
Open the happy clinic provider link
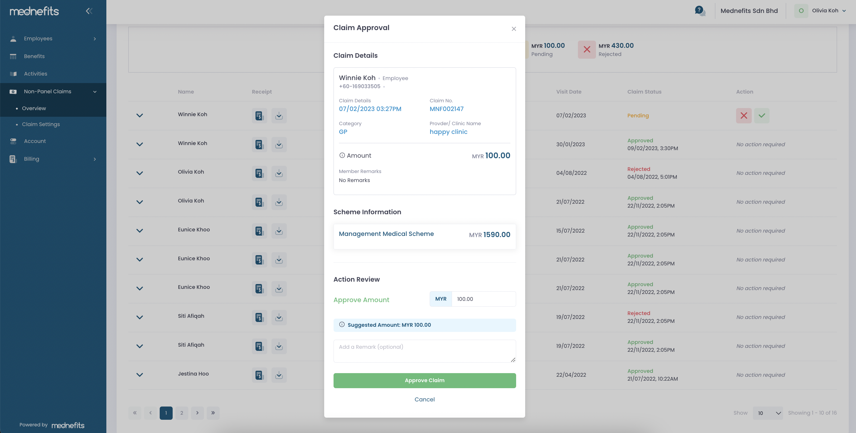coord(449,132)
